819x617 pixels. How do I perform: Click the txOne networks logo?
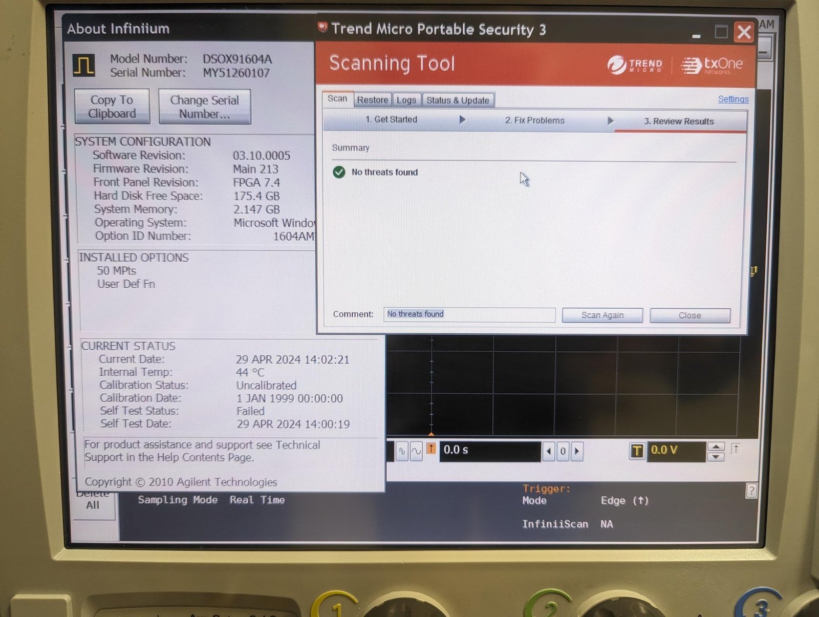coord(712,65)
